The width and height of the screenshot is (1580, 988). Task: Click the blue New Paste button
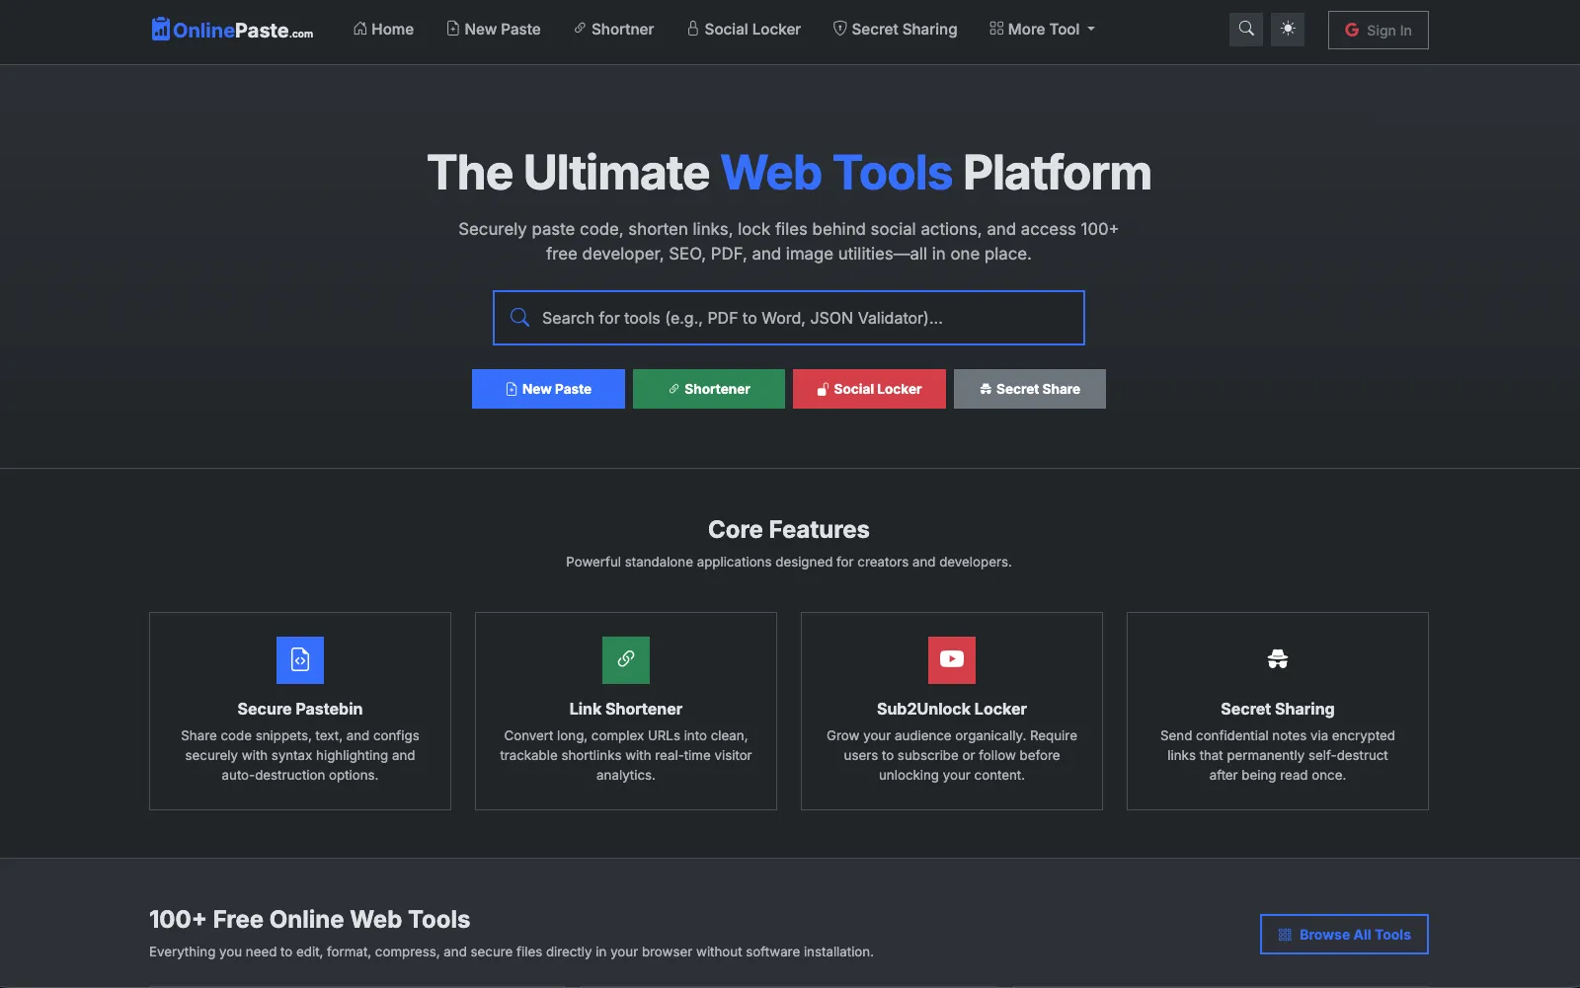(x=548, y=389)
